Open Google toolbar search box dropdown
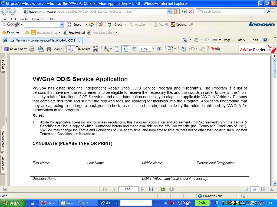Screen dimensions: 277x207 tap(62, 25)
